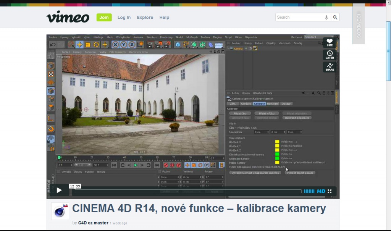The height and width of the screenshot is (231, 391).
Task: Open the C4D cz master profile link
Action: [x=93, y=223]
